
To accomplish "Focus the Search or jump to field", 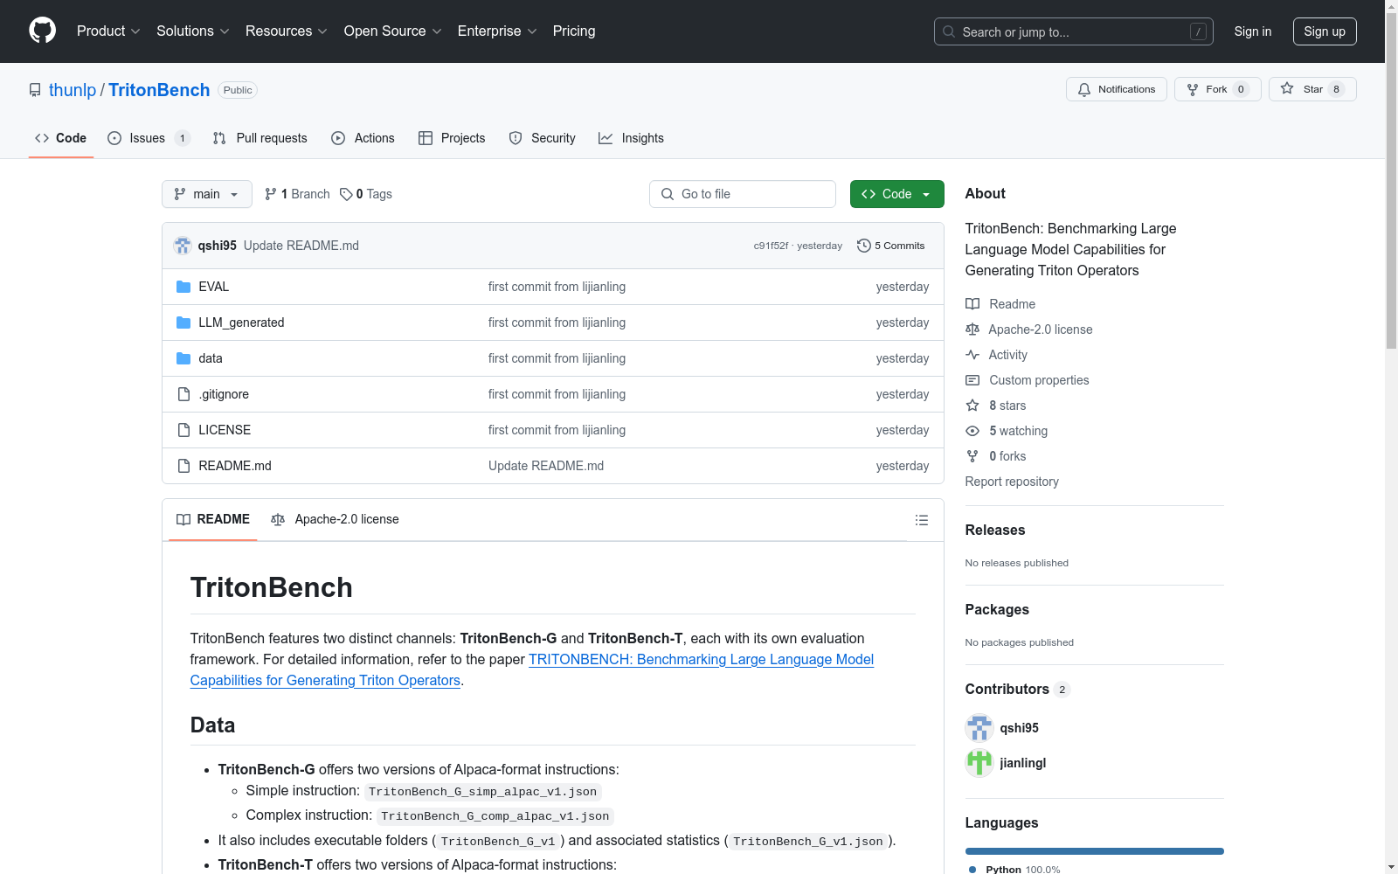I will coord(1073,31).
